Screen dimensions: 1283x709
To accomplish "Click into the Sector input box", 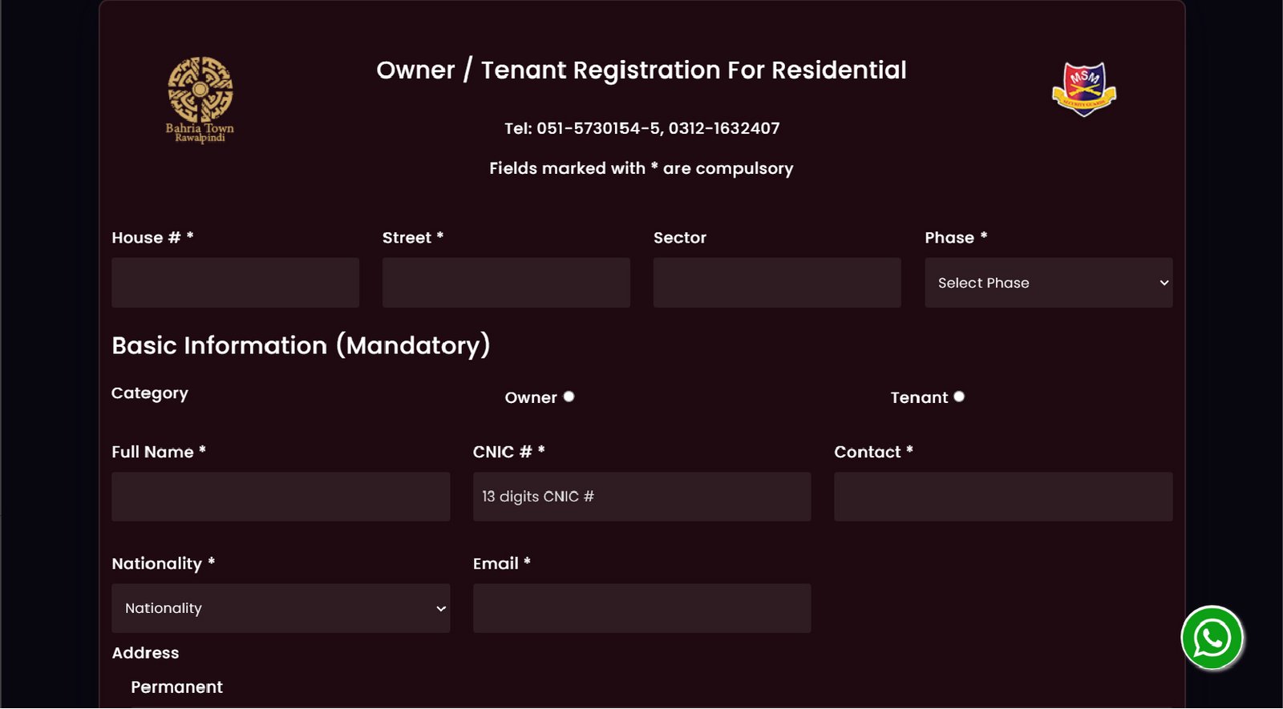I will (x=777, y=283).
